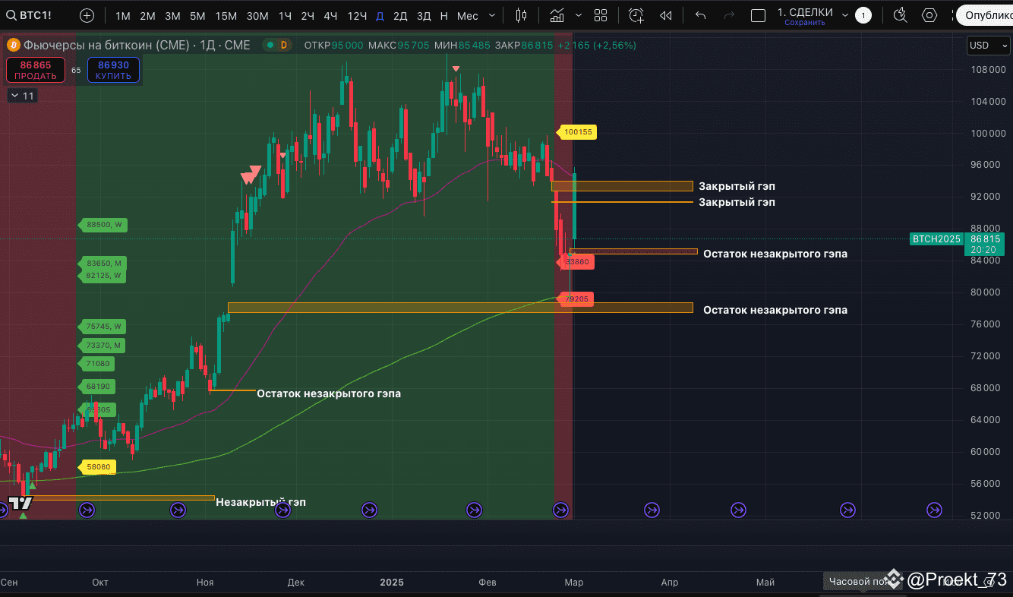This screenshot has height=597, width=1013.
Task: Open the USD currency dropdown
Action: coord(988,45)
